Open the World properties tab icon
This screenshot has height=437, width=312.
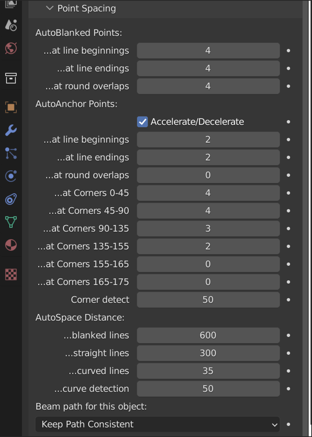pyautogui.click(x=11, y=48)
